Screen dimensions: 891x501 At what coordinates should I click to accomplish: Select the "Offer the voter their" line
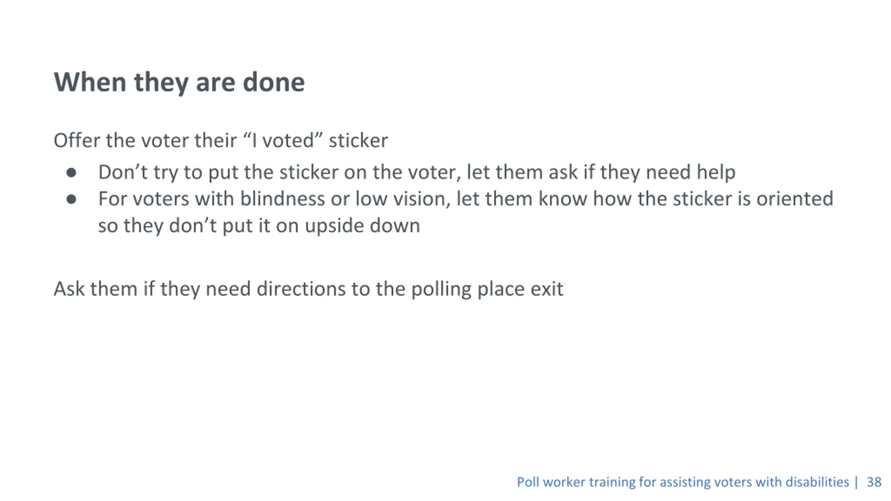click(x=221, y=141)
